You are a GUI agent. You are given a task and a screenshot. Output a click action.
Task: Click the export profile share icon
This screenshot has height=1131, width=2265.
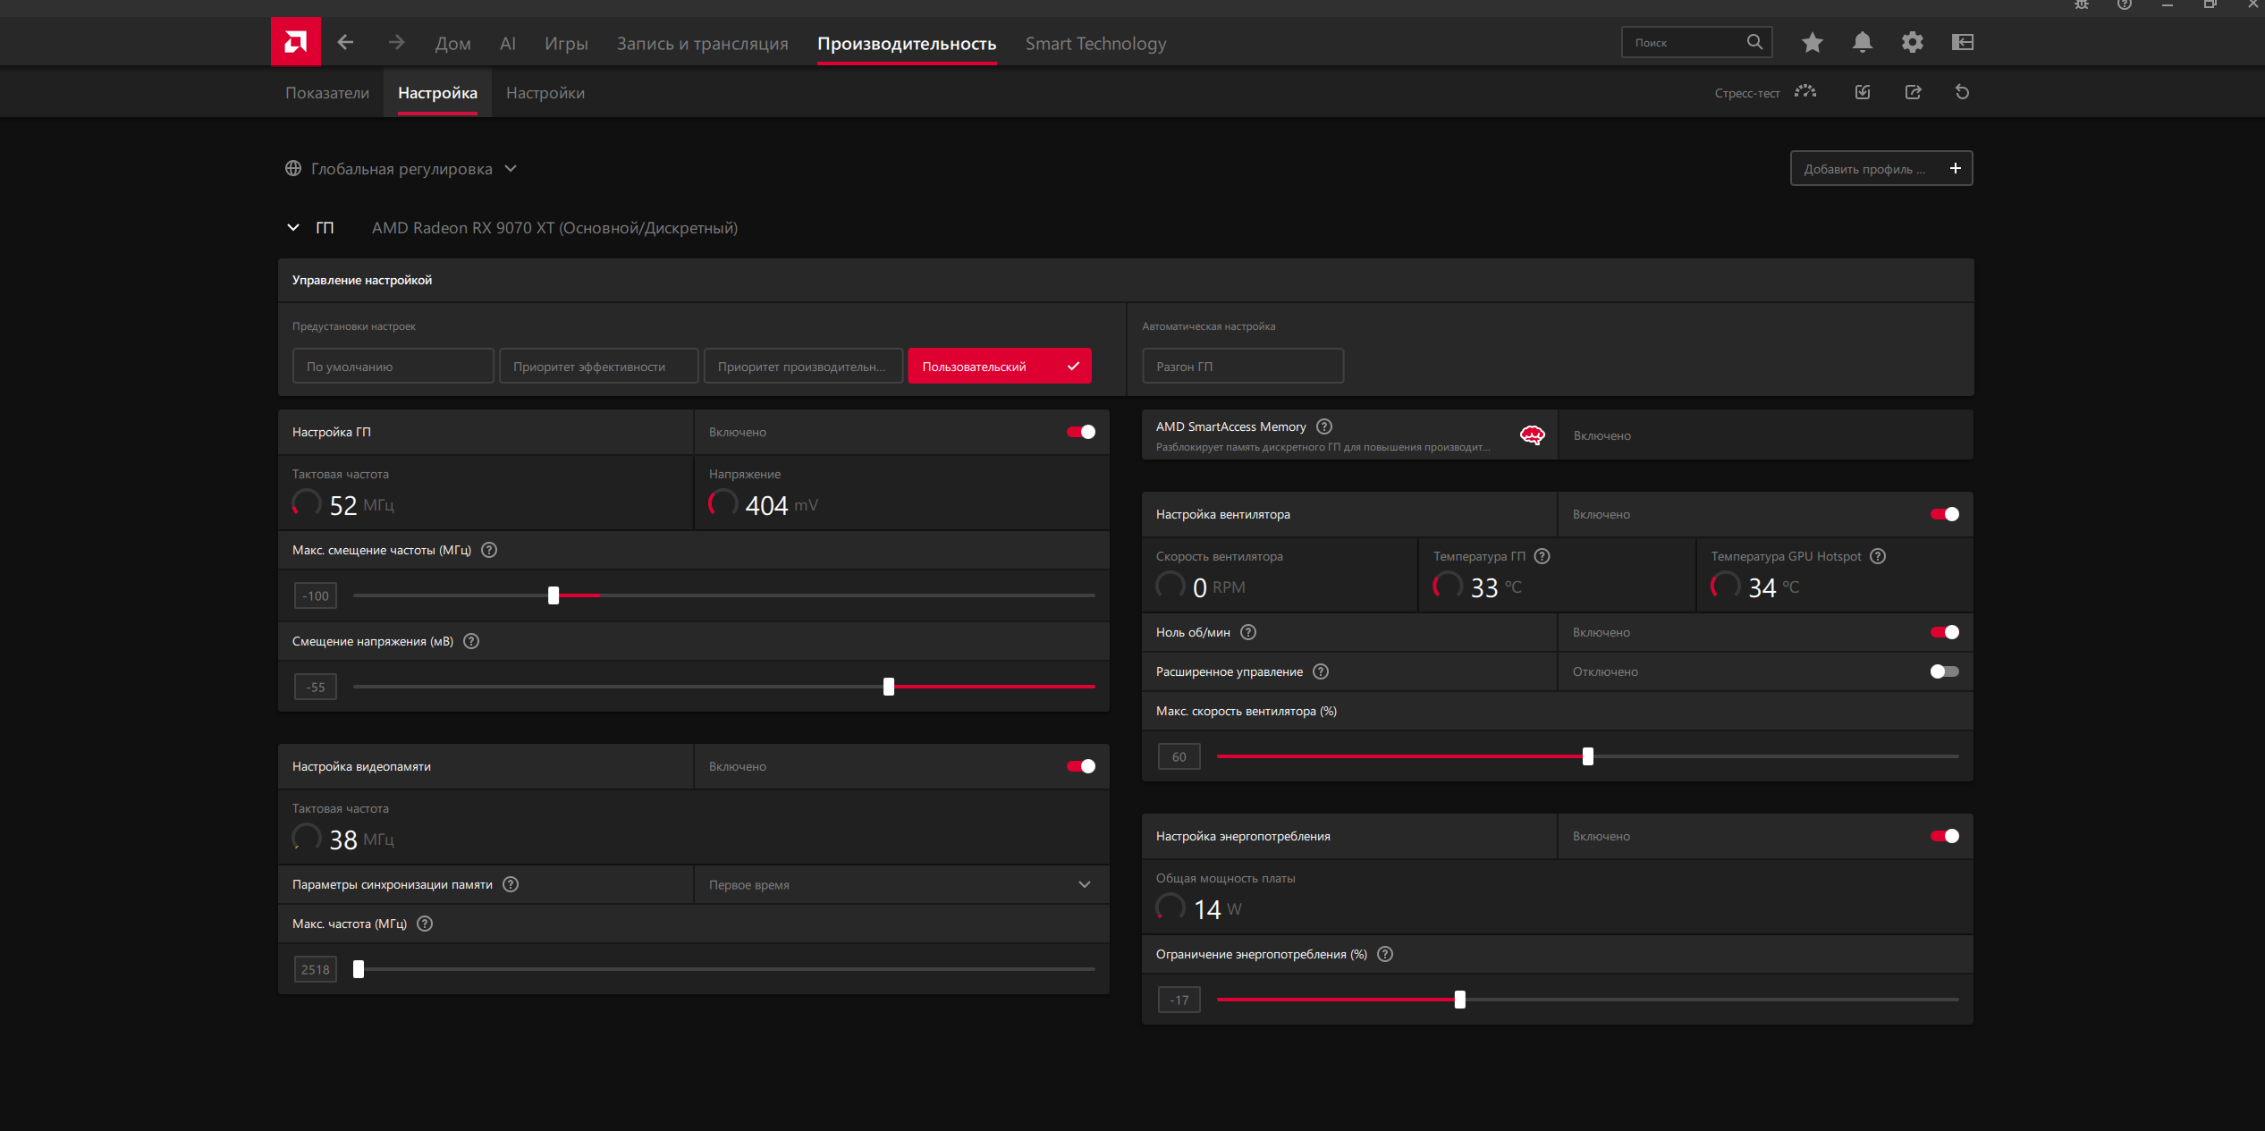coord(1913,92)
